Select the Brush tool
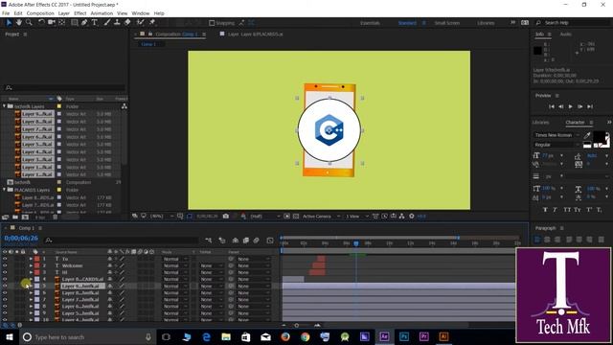This screenshot has height=345, width=613. tap(107, 23)
